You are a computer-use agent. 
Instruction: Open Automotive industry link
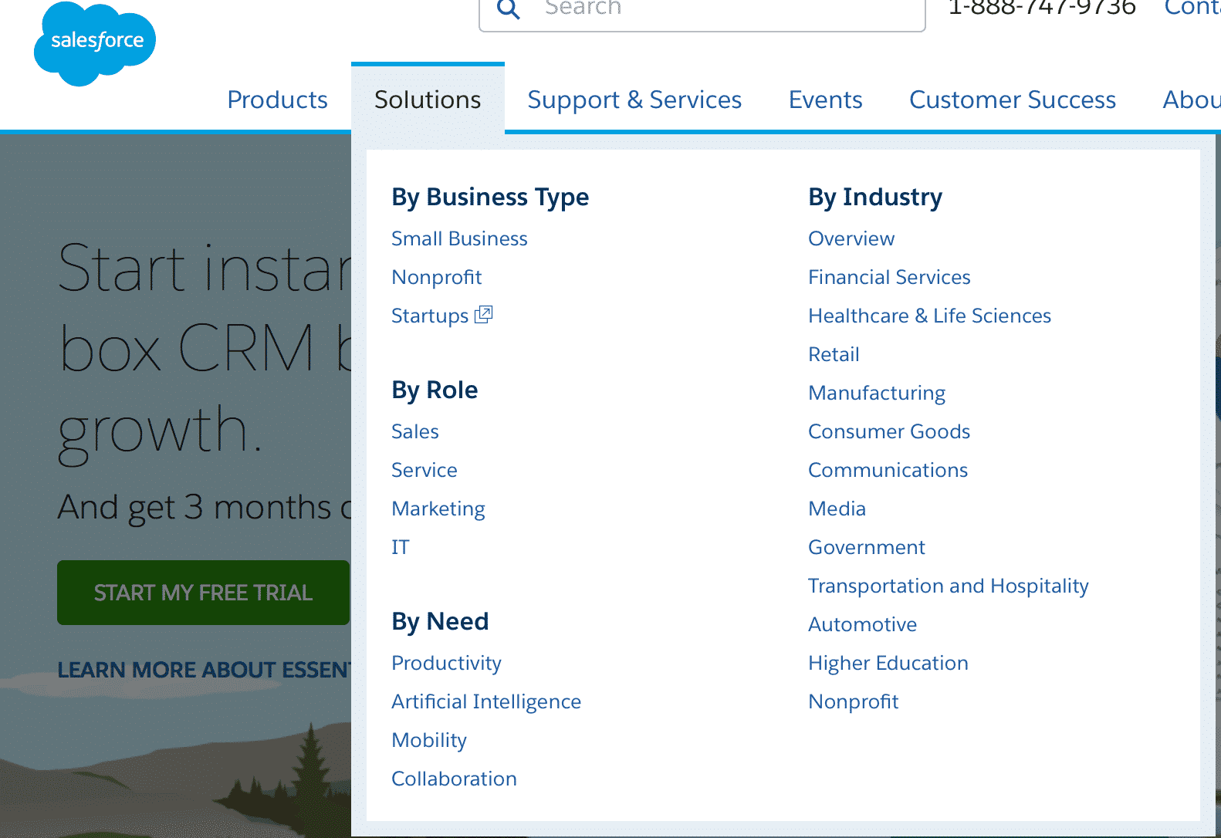[x=862, y=624]
